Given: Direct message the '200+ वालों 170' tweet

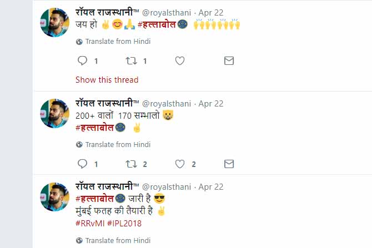Looking at the screenshot, I should [229, 164].
